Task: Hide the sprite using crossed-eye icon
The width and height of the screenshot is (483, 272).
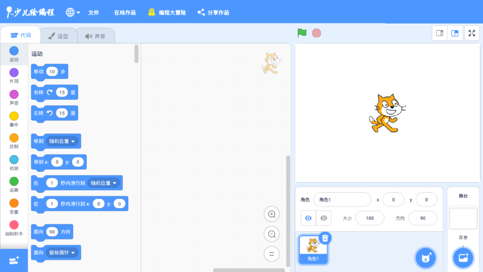Action: [x=323, y=218]
